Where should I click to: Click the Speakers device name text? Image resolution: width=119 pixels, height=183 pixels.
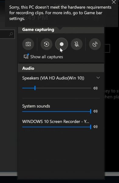pyautogui.click(x=53, y=78)
